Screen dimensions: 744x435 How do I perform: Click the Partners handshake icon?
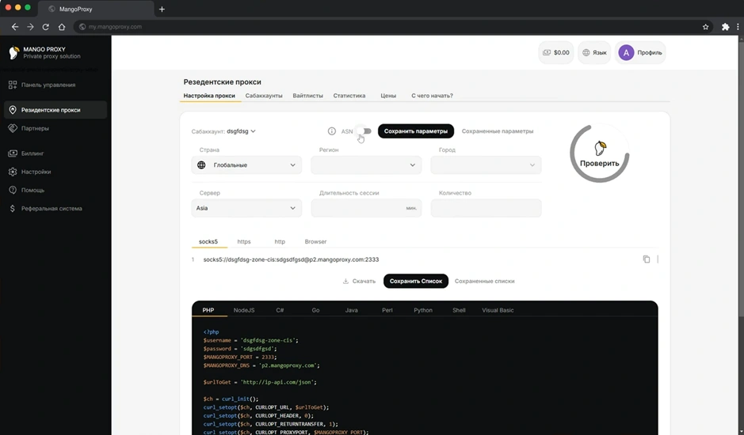[x=13, y=128]
